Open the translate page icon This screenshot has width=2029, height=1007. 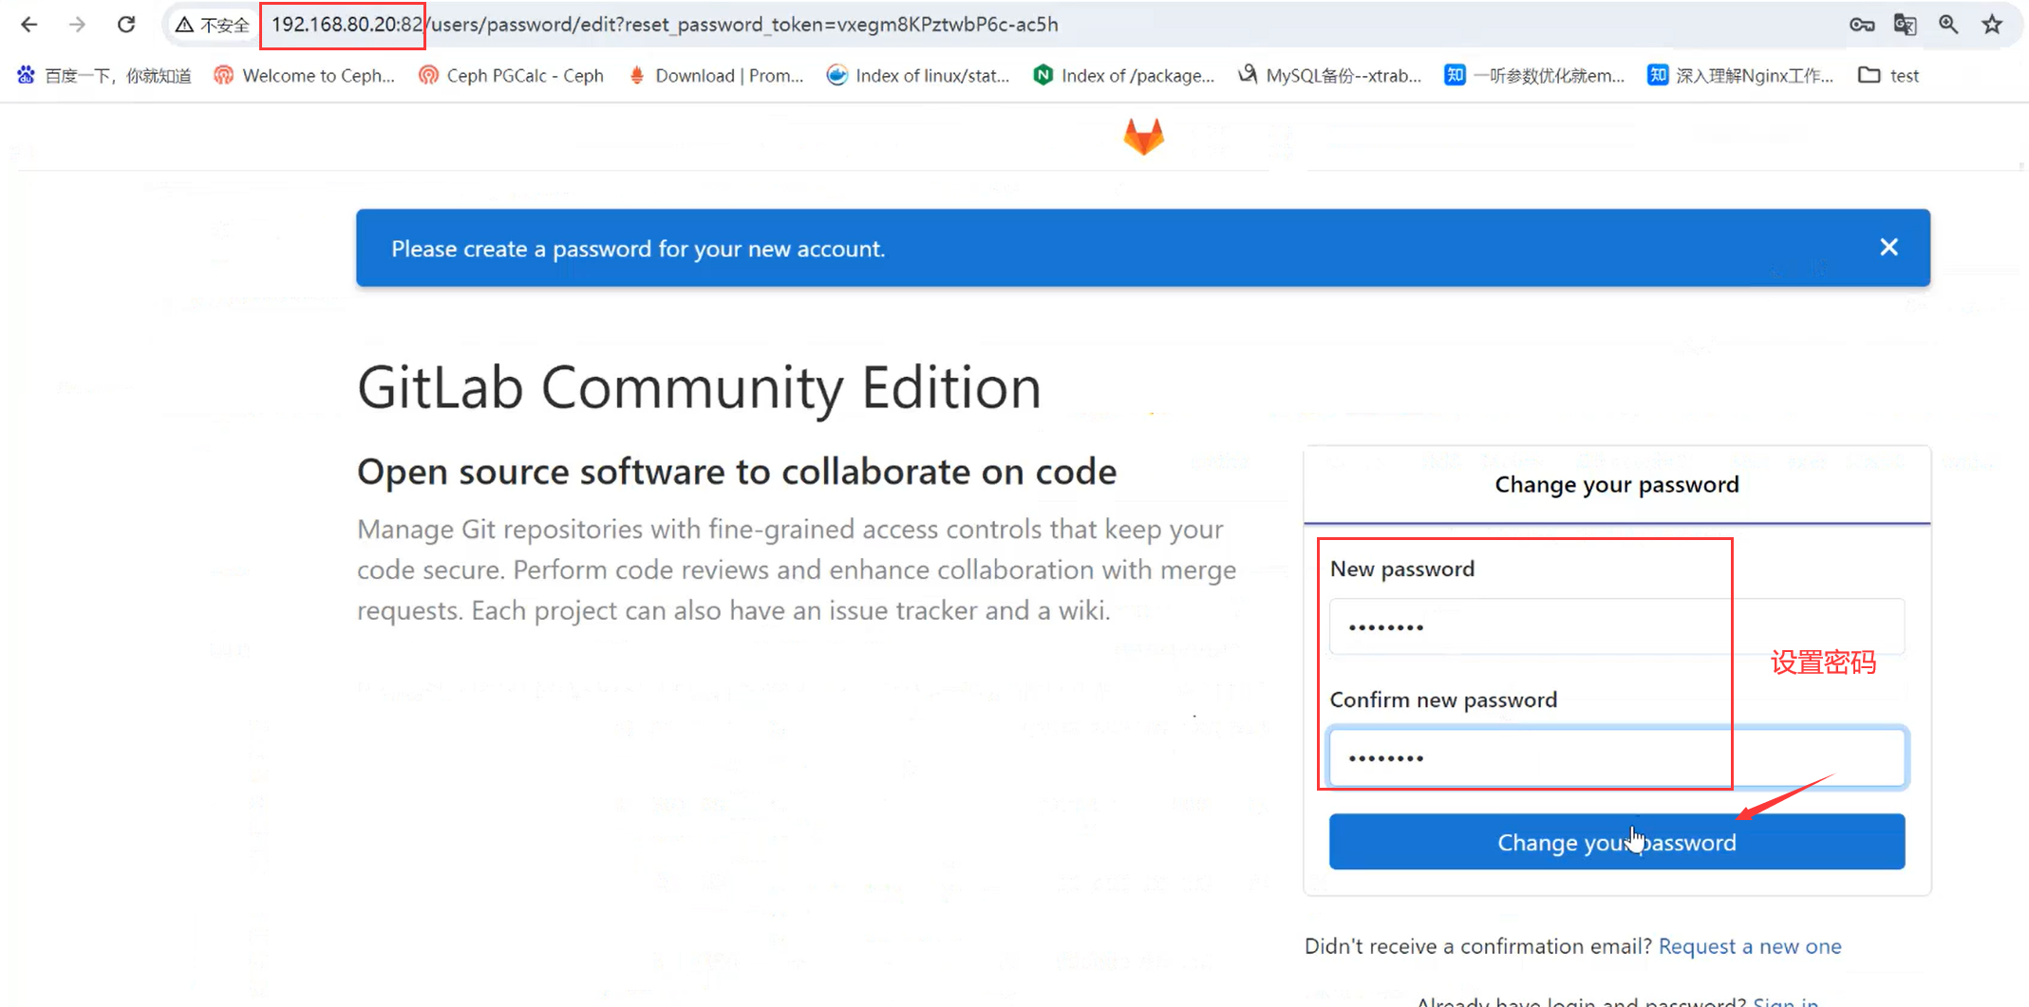pyautogui.click(x=1905, y=25)
